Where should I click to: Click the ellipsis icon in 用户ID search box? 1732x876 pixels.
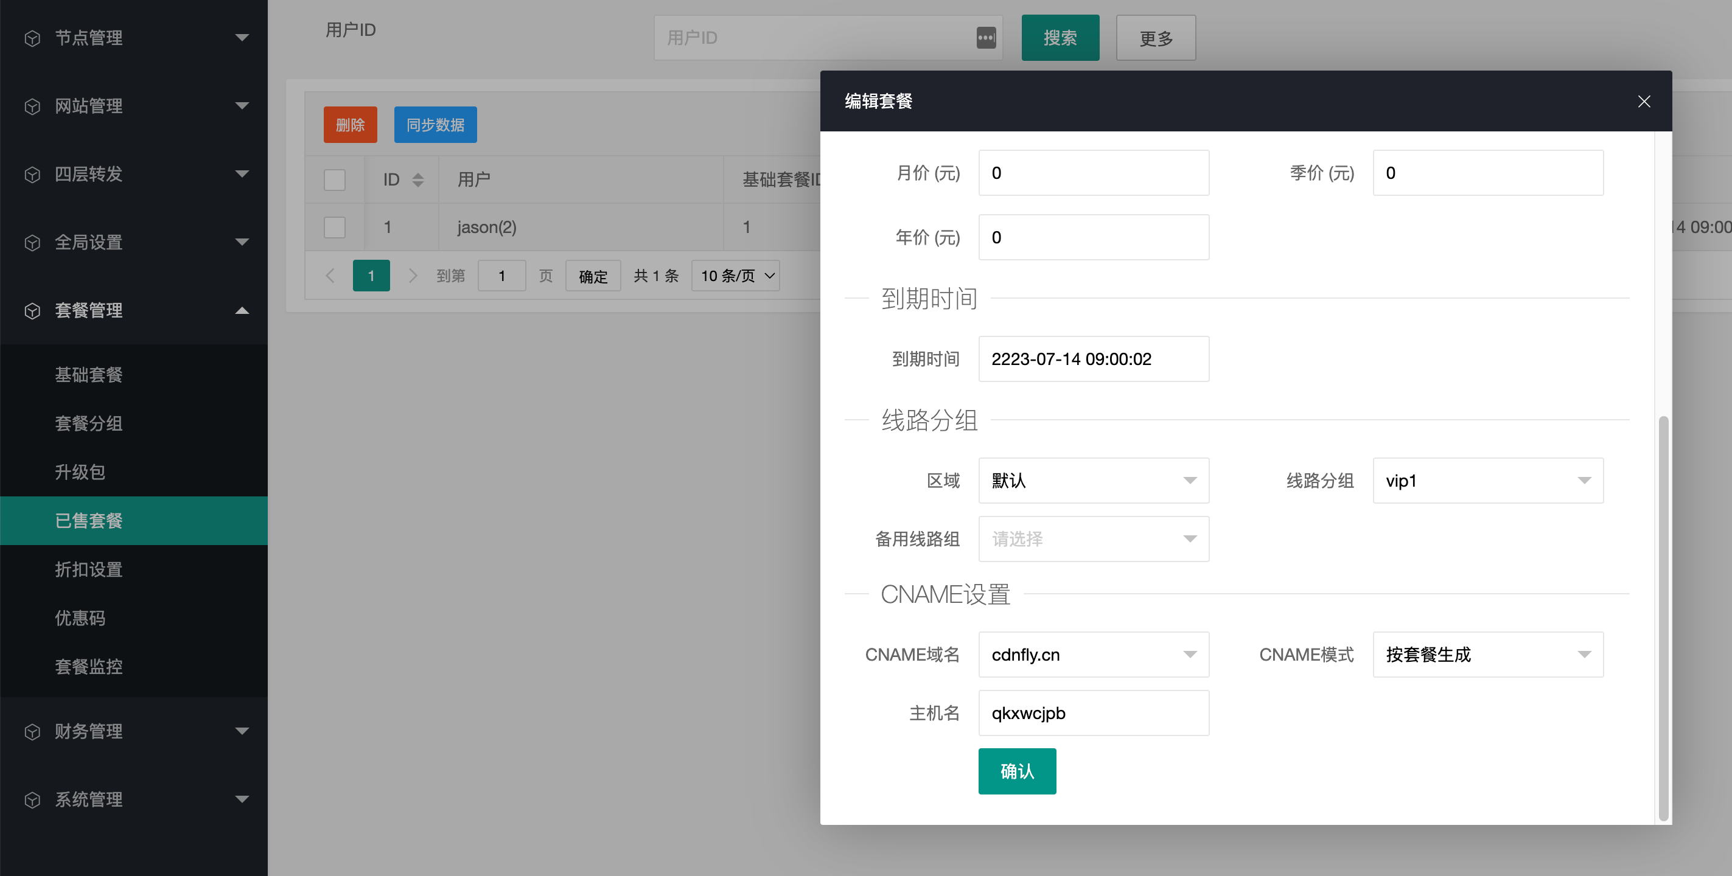point(986,38)
